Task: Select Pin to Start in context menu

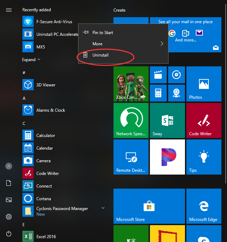Action: coord(123,33)
